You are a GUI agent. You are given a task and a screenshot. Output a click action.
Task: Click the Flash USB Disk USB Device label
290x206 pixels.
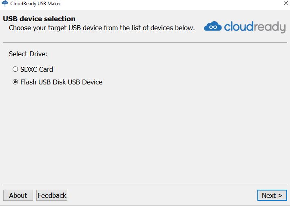[61, 82]
